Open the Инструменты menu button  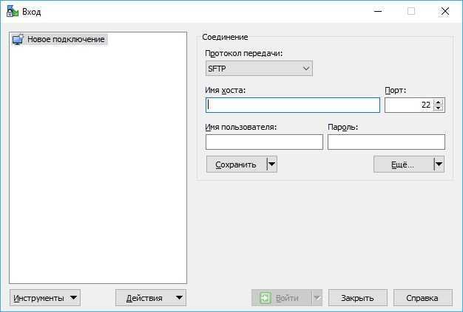coord(45,298)
